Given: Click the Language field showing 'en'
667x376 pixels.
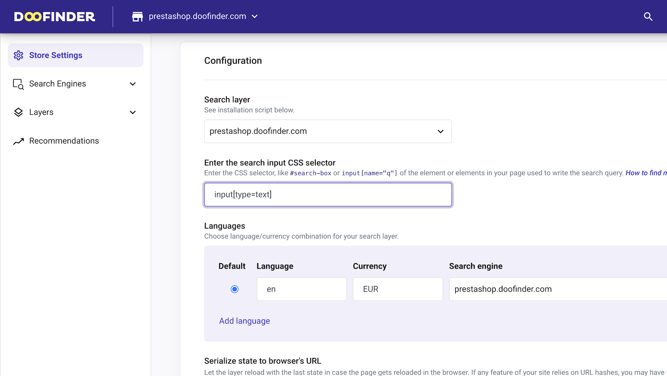Looking at the screenshot, I should (x=302, y=289).
